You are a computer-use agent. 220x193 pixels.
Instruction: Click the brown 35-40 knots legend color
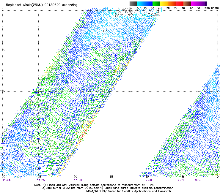(x=187, y=4)
